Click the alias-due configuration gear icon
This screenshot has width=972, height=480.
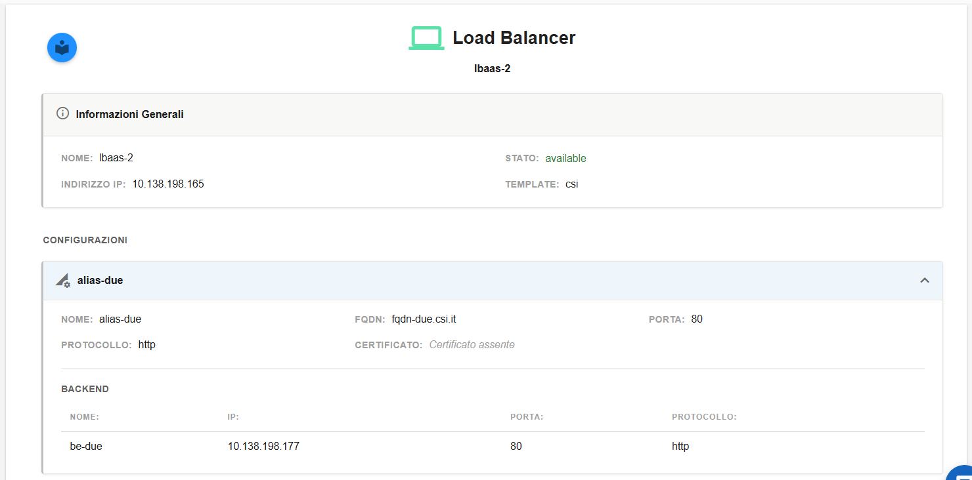point(62,281)
